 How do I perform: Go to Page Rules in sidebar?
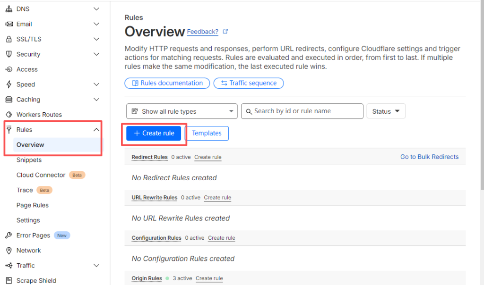coord(32,205)
